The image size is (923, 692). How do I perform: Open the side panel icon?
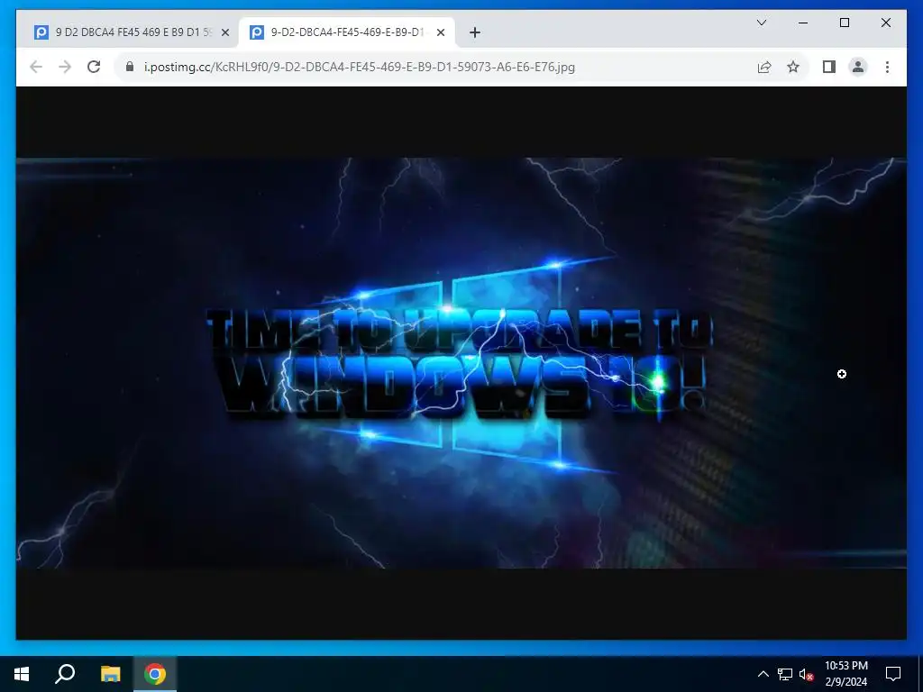coord(829,67)
